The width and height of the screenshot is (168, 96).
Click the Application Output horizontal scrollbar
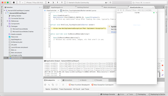click(x=73, y=77)
